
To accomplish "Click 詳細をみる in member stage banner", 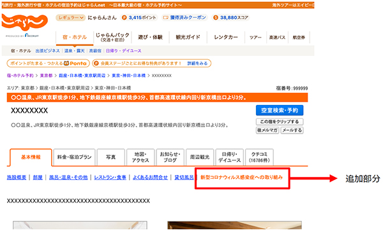I will point(197,64).
